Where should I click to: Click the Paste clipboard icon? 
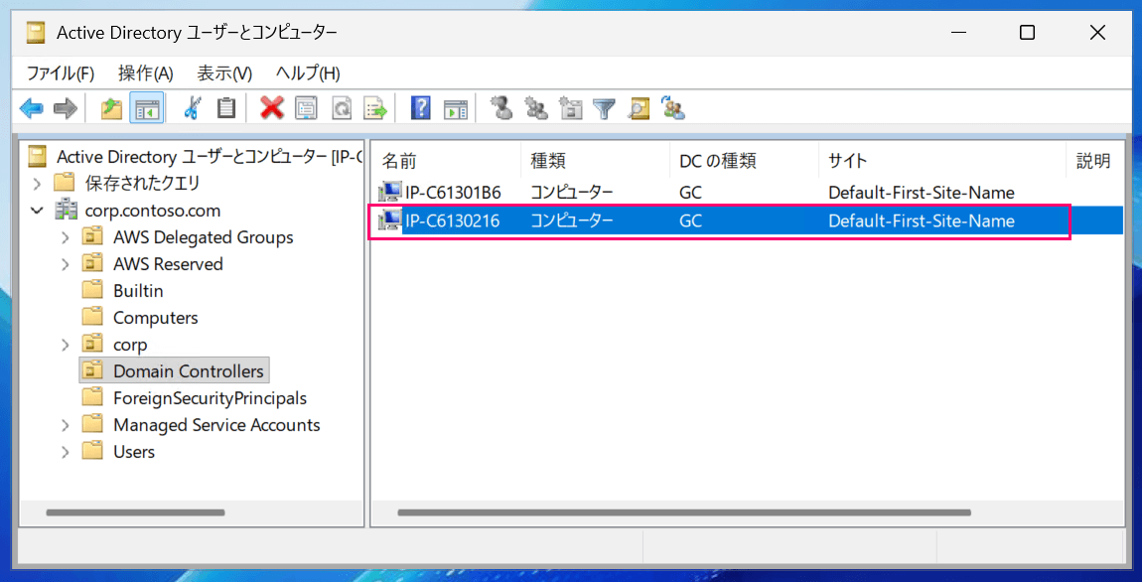tap(226, 109)
